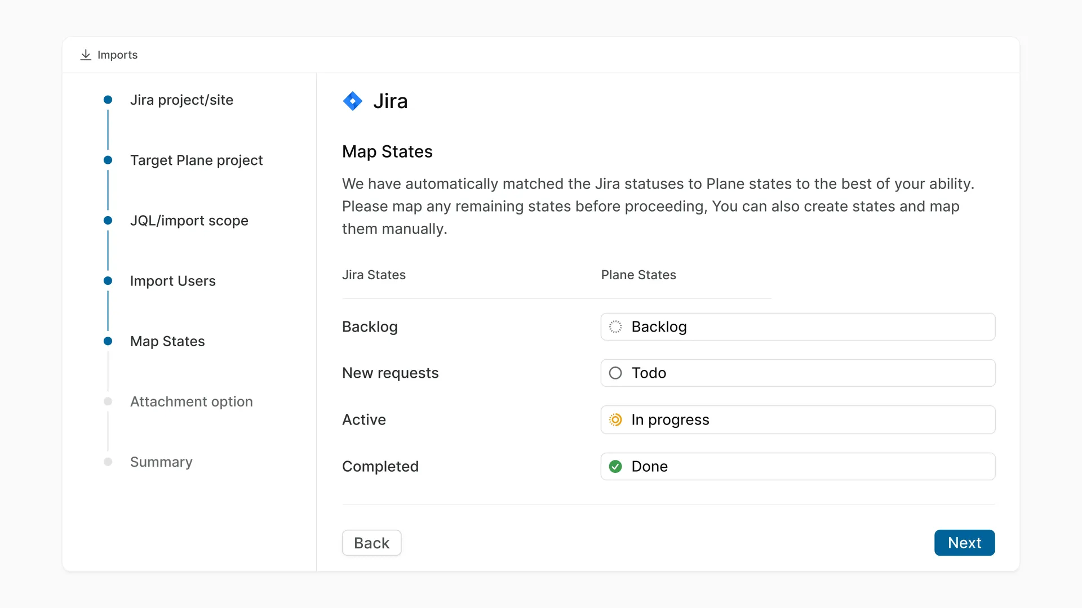The image size is (1082, 608).
Task: Click the step dot beside Jira project/site
Action: [108, 100]
